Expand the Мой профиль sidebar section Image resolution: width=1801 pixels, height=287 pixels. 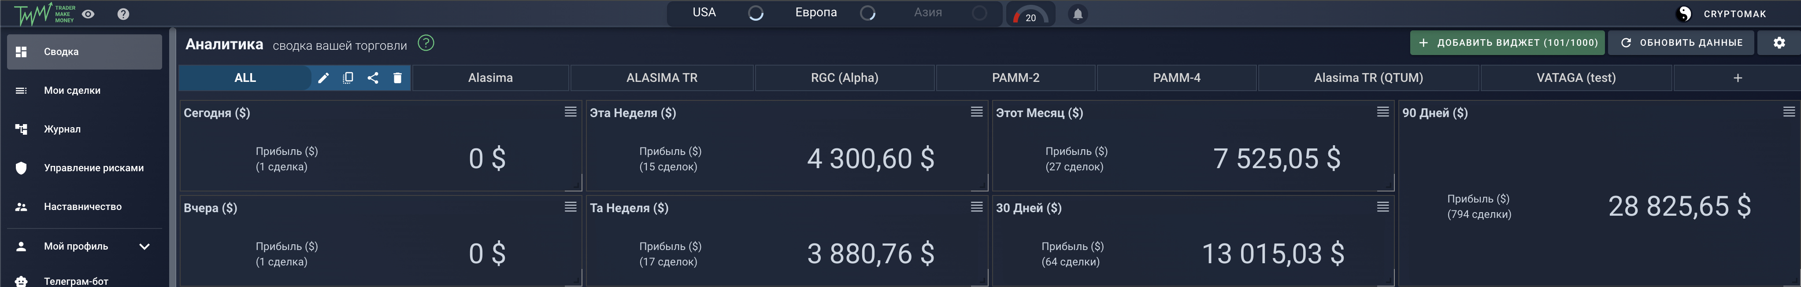coord(145,247)
